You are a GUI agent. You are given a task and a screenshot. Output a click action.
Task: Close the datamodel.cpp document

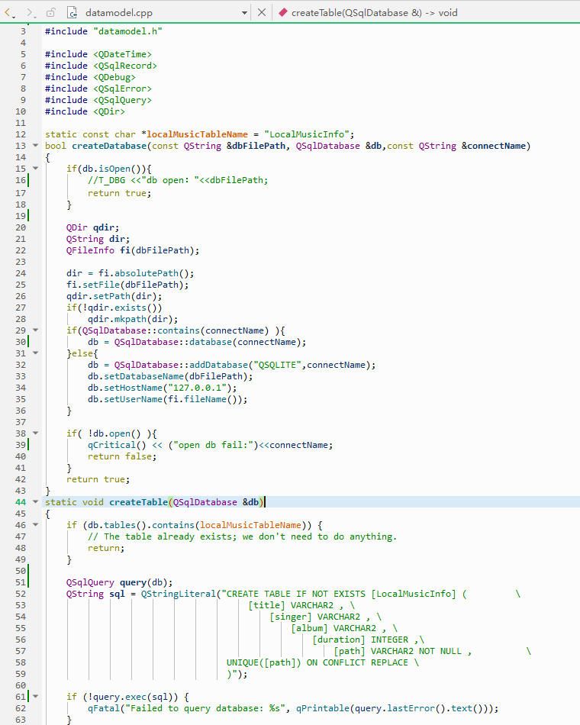point(262,12)
